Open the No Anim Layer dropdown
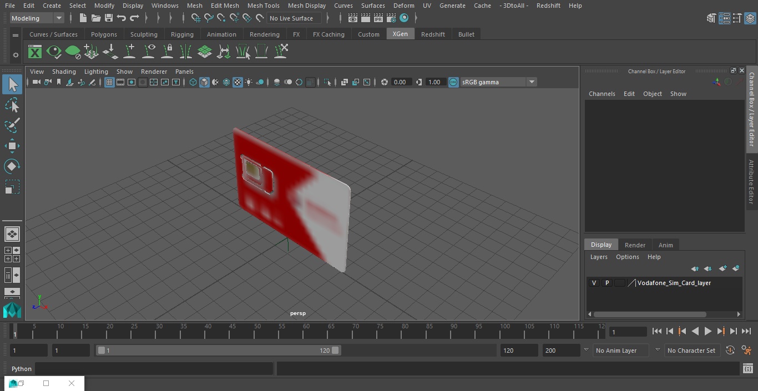Viewport: 758px width, 391px height. (x=621, y=351)
